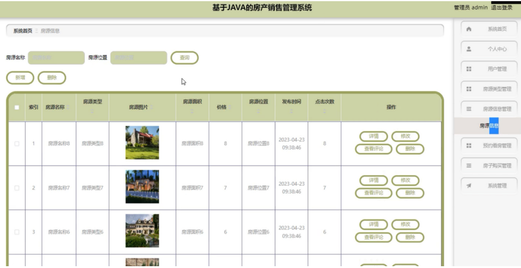Image resolution: width=521 pixels, height=268 pixels.
Task: Focus the 房源位置 search input
Action: click(x=138, y=58)
